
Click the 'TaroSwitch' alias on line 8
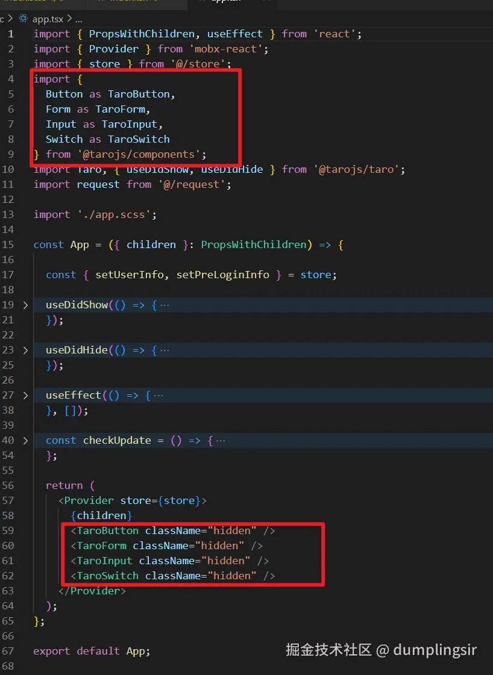click(139, 140)
